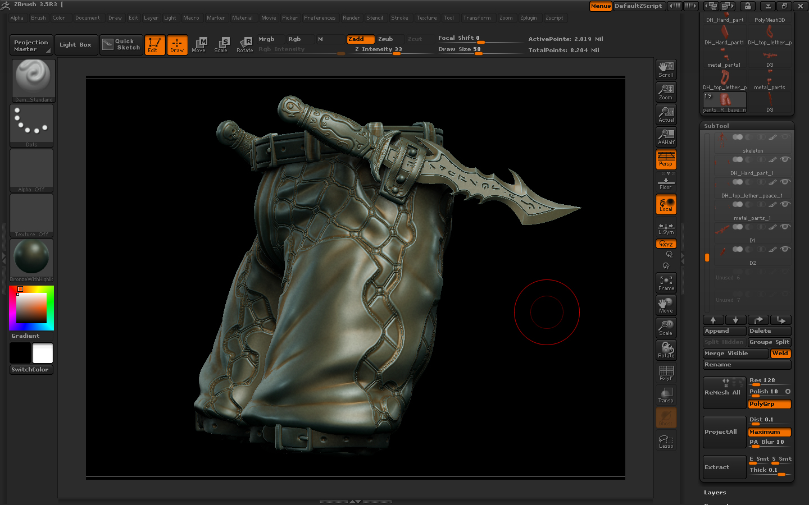Screen dimensions: 809x505
Task: Click the Quick Sketch button
Action: click(x=121, y=44)
